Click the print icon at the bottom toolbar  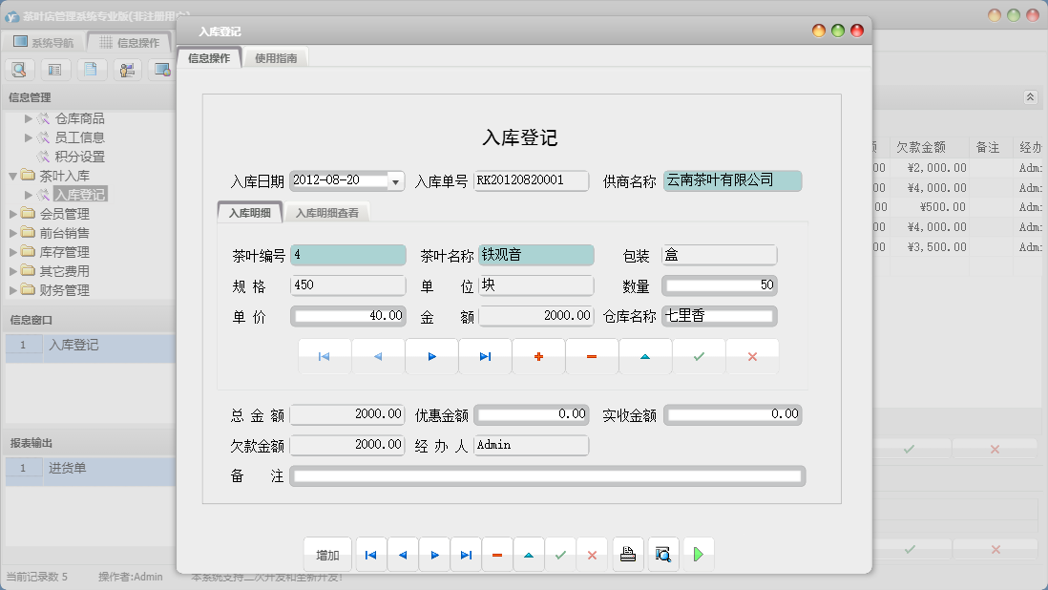pos(627,554)
